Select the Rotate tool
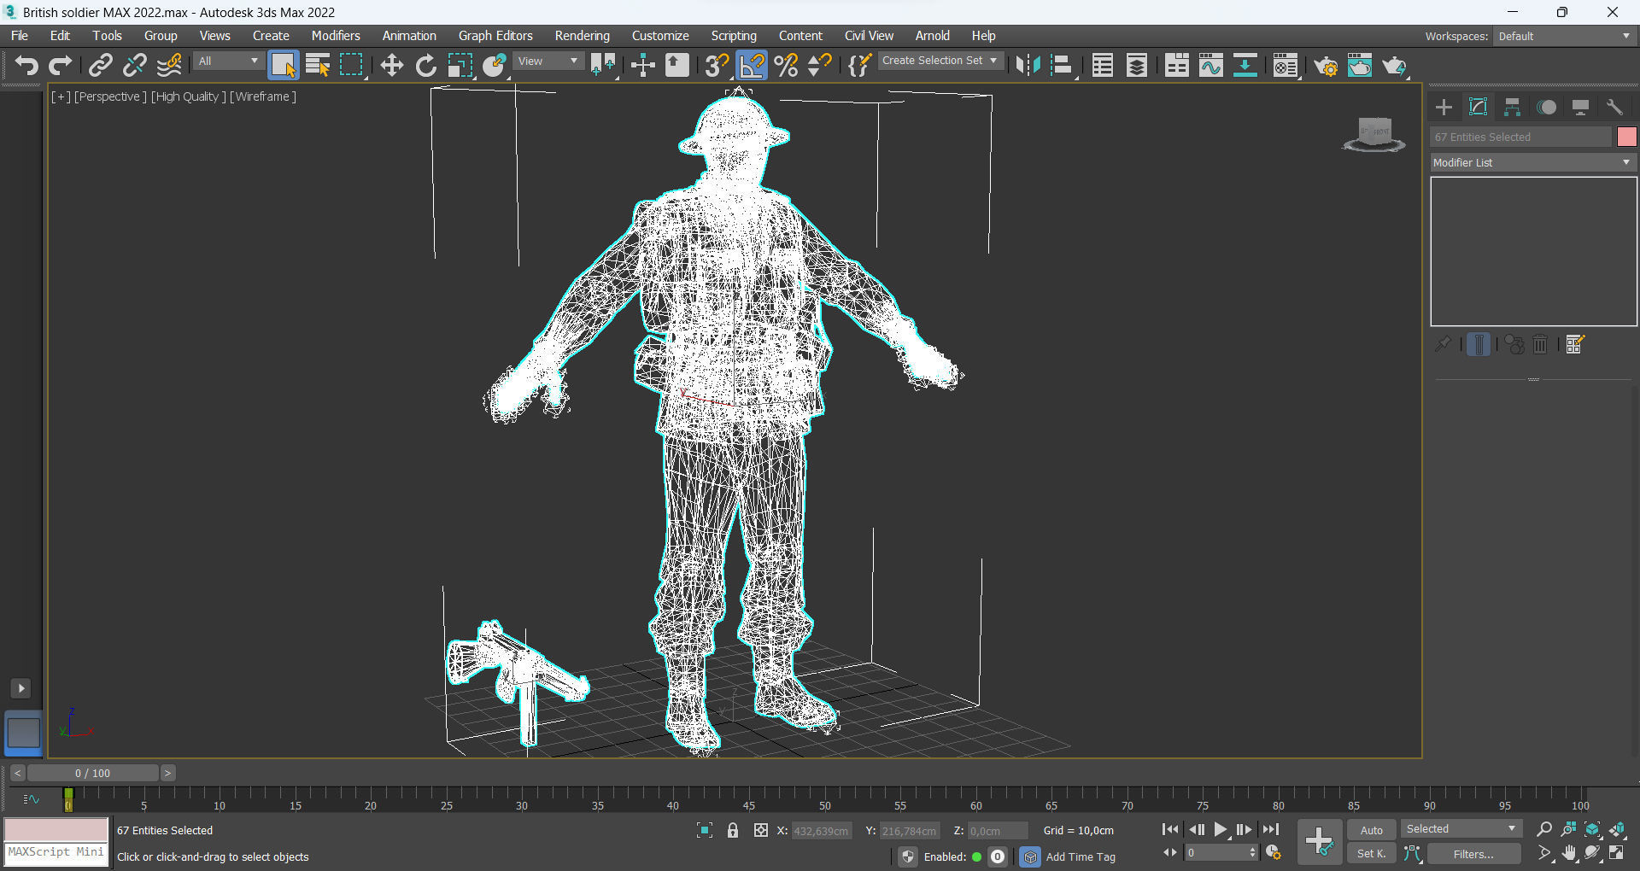This screenshot has height=871, width=1640. coord(425,66)
